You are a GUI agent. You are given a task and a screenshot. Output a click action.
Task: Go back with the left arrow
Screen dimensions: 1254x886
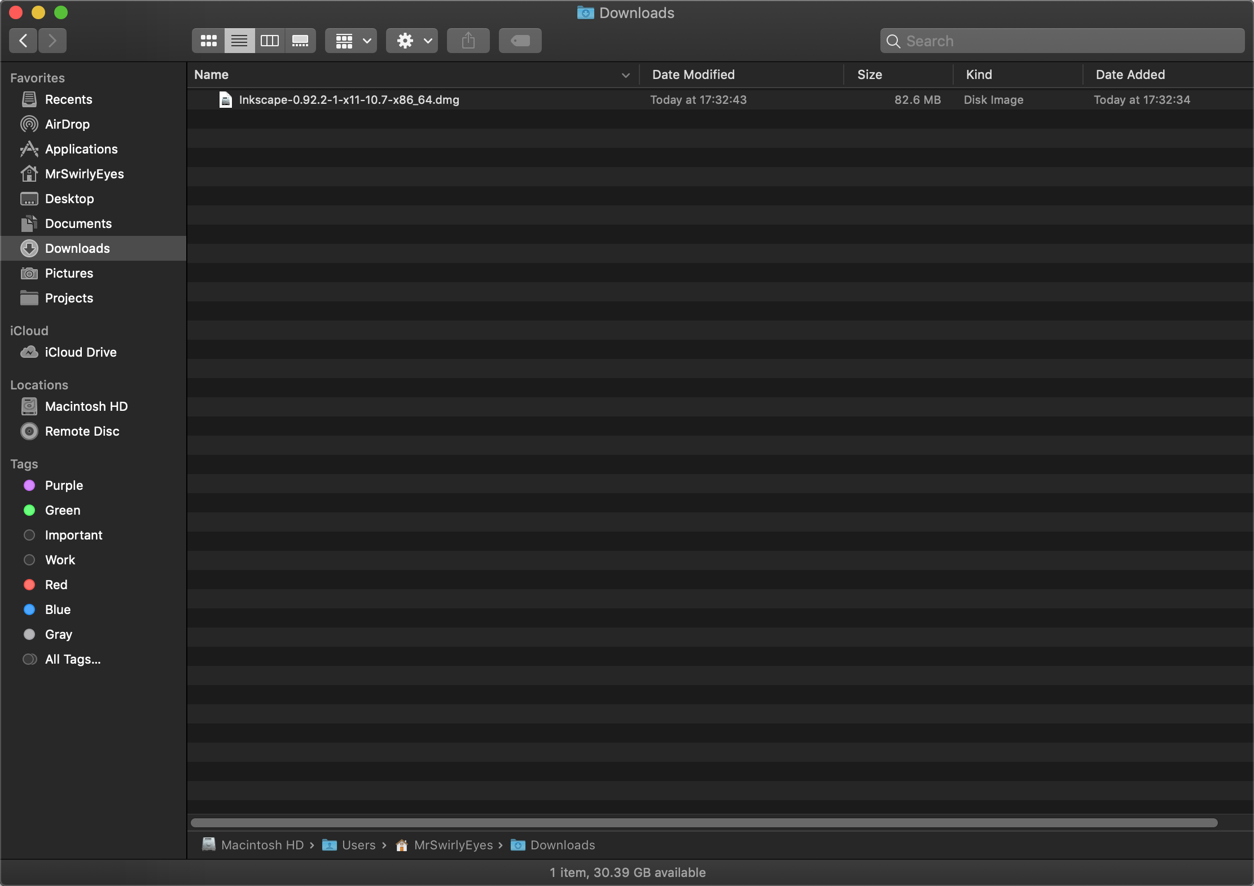tap(23, 41)
